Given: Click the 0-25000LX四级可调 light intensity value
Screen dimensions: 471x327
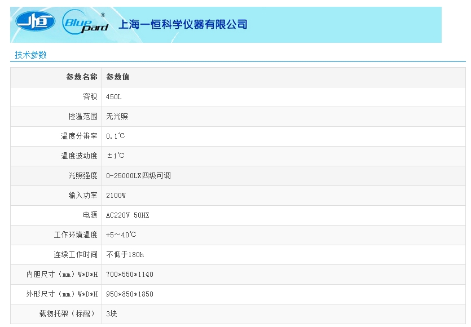Looking at the screenshot, I should point(138,176).
